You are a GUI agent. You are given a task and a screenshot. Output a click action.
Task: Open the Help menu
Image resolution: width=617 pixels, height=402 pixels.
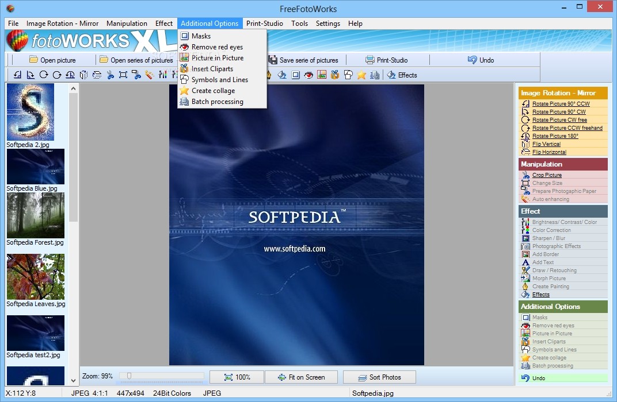pyautogui.click(x=355, y=24)
